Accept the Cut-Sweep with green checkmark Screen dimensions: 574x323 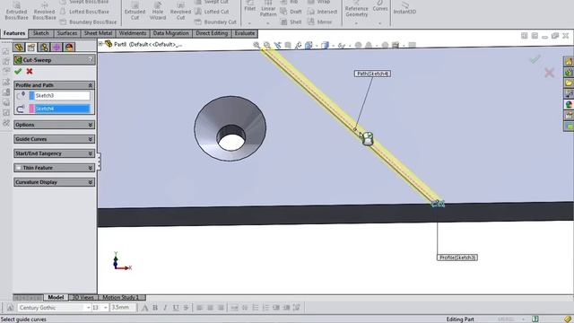[18, 72]
